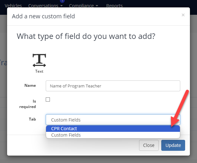
Task: Go to the Reports menu item
Action: click(114, 6)
